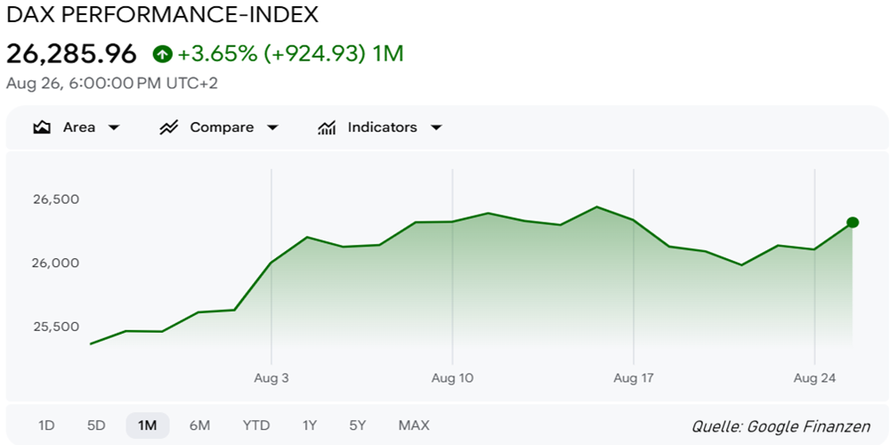The height and width of the screenshot is (445, 890).
Task: Click the green endpoint dot on chart
Action: (x=853, y=222)
